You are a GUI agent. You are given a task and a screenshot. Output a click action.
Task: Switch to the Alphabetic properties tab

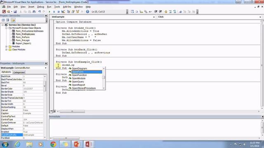(6, 72)
